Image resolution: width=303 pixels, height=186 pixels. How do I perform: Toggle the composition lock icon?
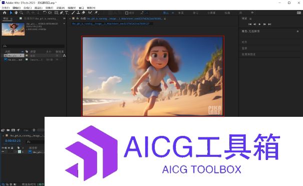pos(78,19)
